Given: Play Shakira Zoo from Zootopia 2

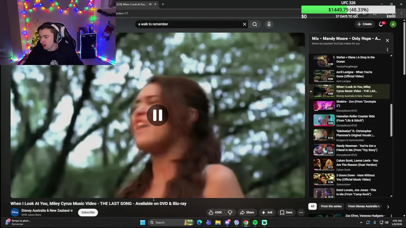Looking at the screenshot, I should click(x=349, y=106).
